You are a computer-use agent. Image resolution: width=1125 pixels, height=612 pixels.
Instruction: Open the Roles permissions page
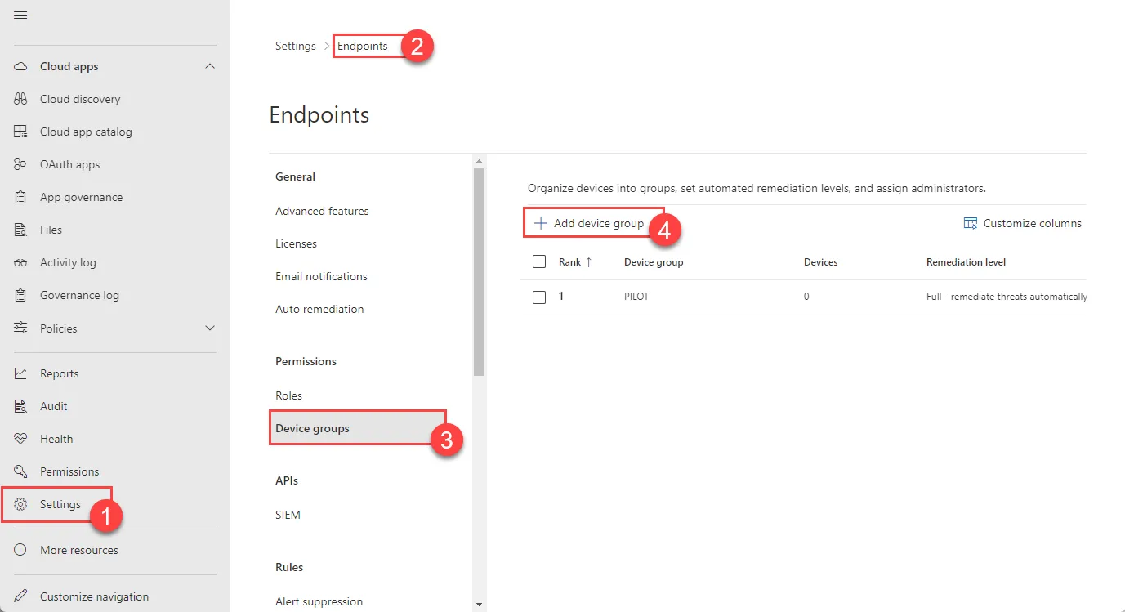pos(288,395)
